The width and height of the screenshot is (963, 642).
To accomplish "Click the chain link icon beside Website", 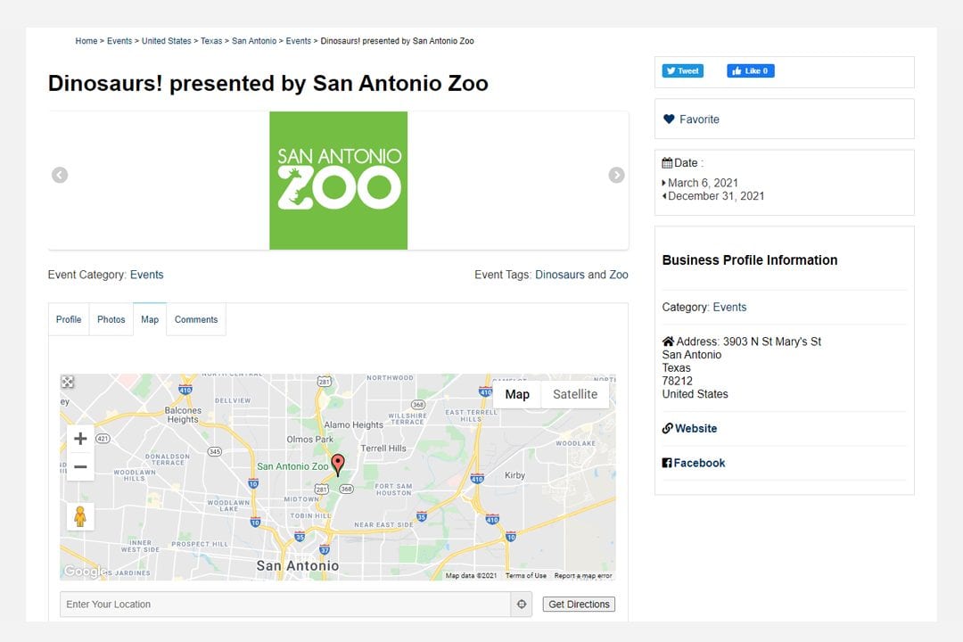I will tap(668, 428).
